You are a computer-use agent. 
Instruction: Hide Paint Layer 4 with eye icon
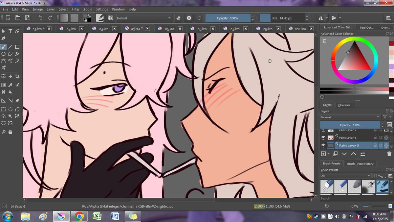click(323, 137)
